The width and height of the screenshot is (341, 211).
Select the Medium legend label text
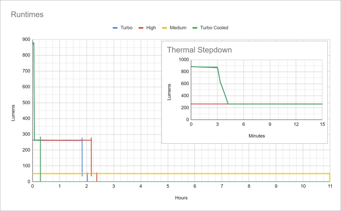[178, 28]
